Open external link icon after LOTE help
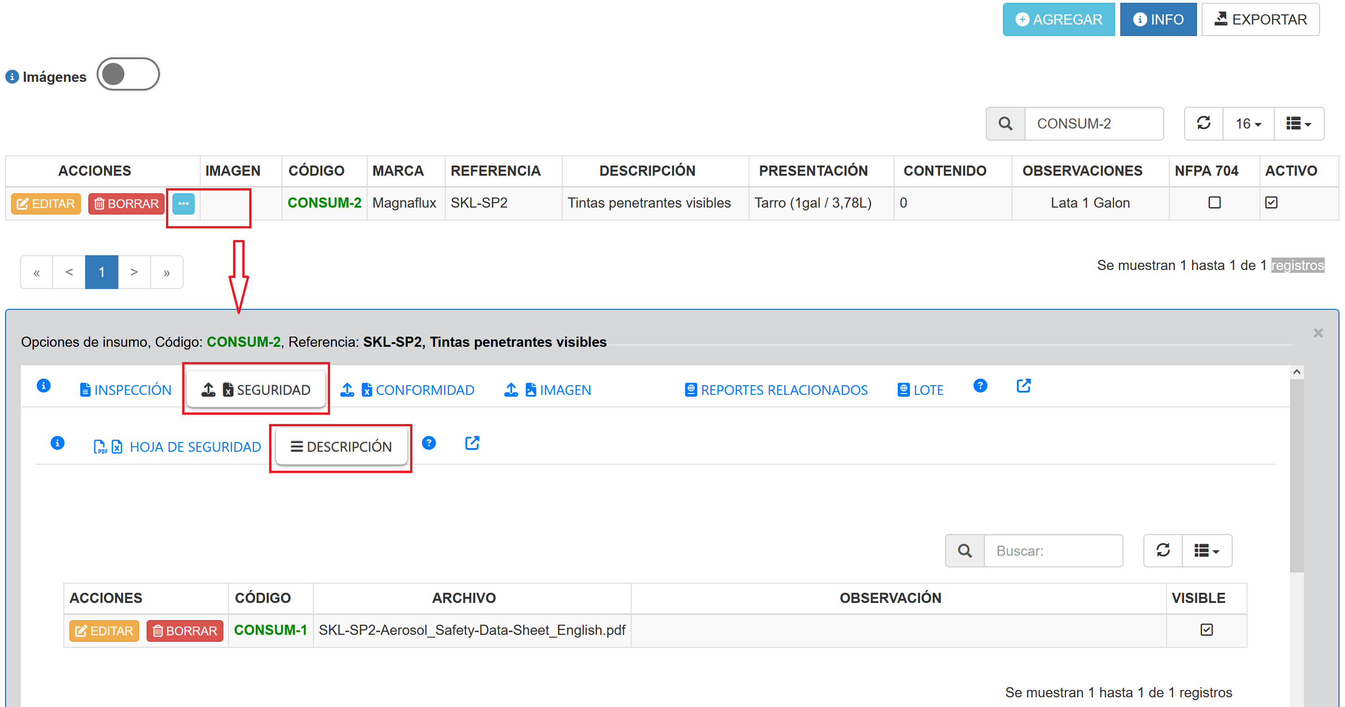Screen dimensions: 1345x707 [1023, 386]
